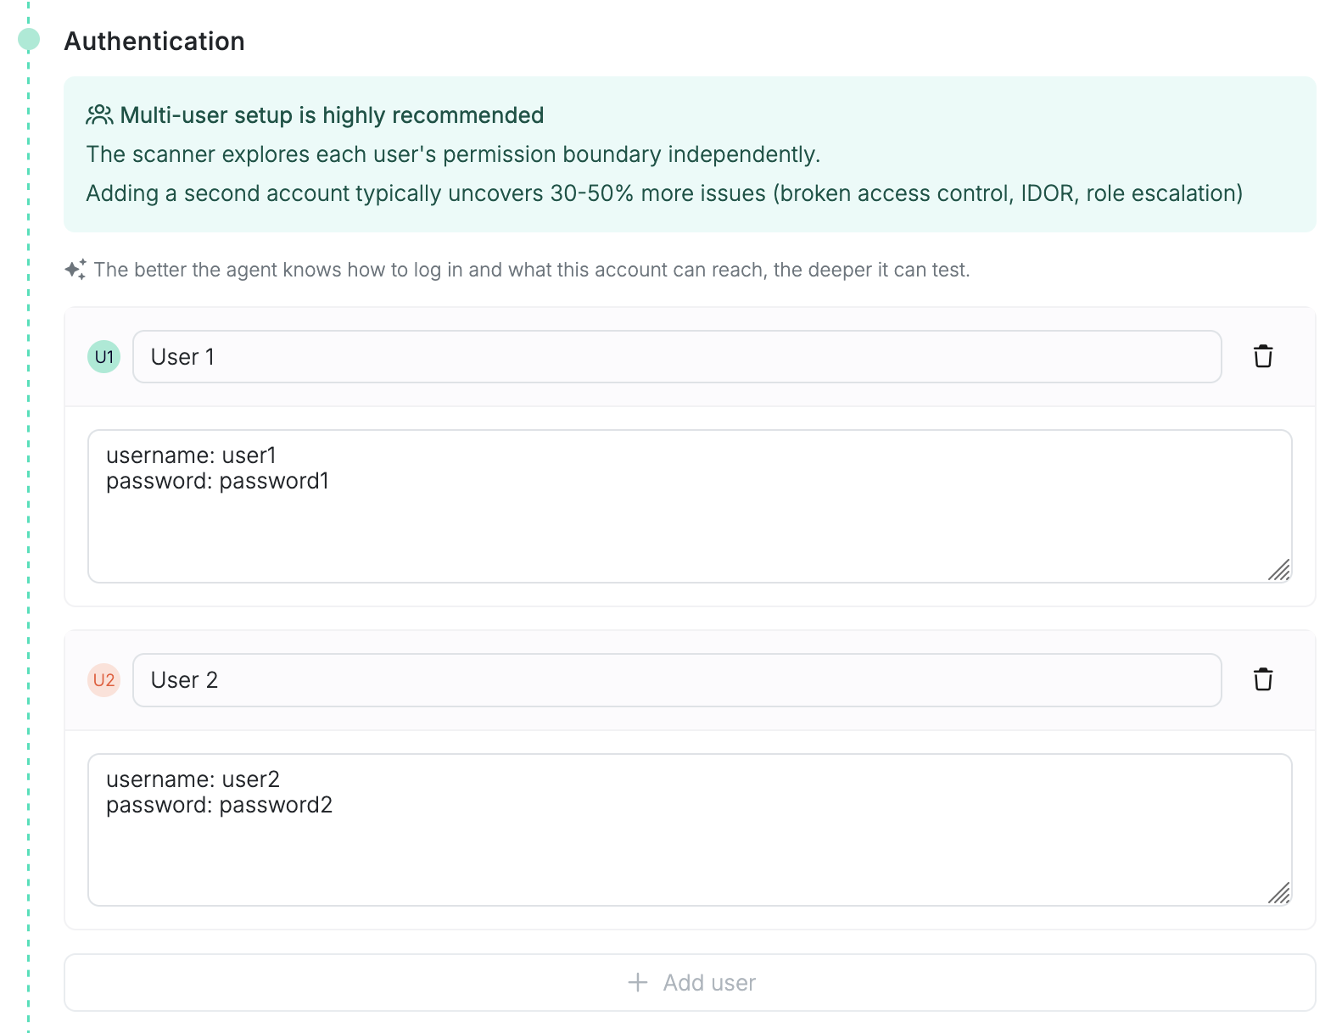Click 'Multi-user setup is highly recommended' title
This screenshot has width=1342, height=1033.
pyautogui.click(x=332, y=115)
